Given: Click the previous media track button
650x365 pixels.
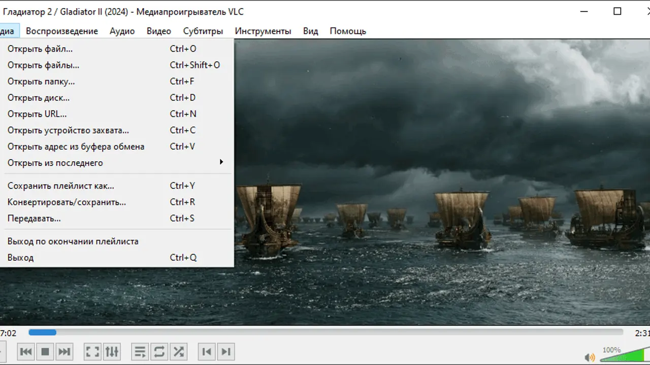Looking at the screenshot, I should point(26,351).
